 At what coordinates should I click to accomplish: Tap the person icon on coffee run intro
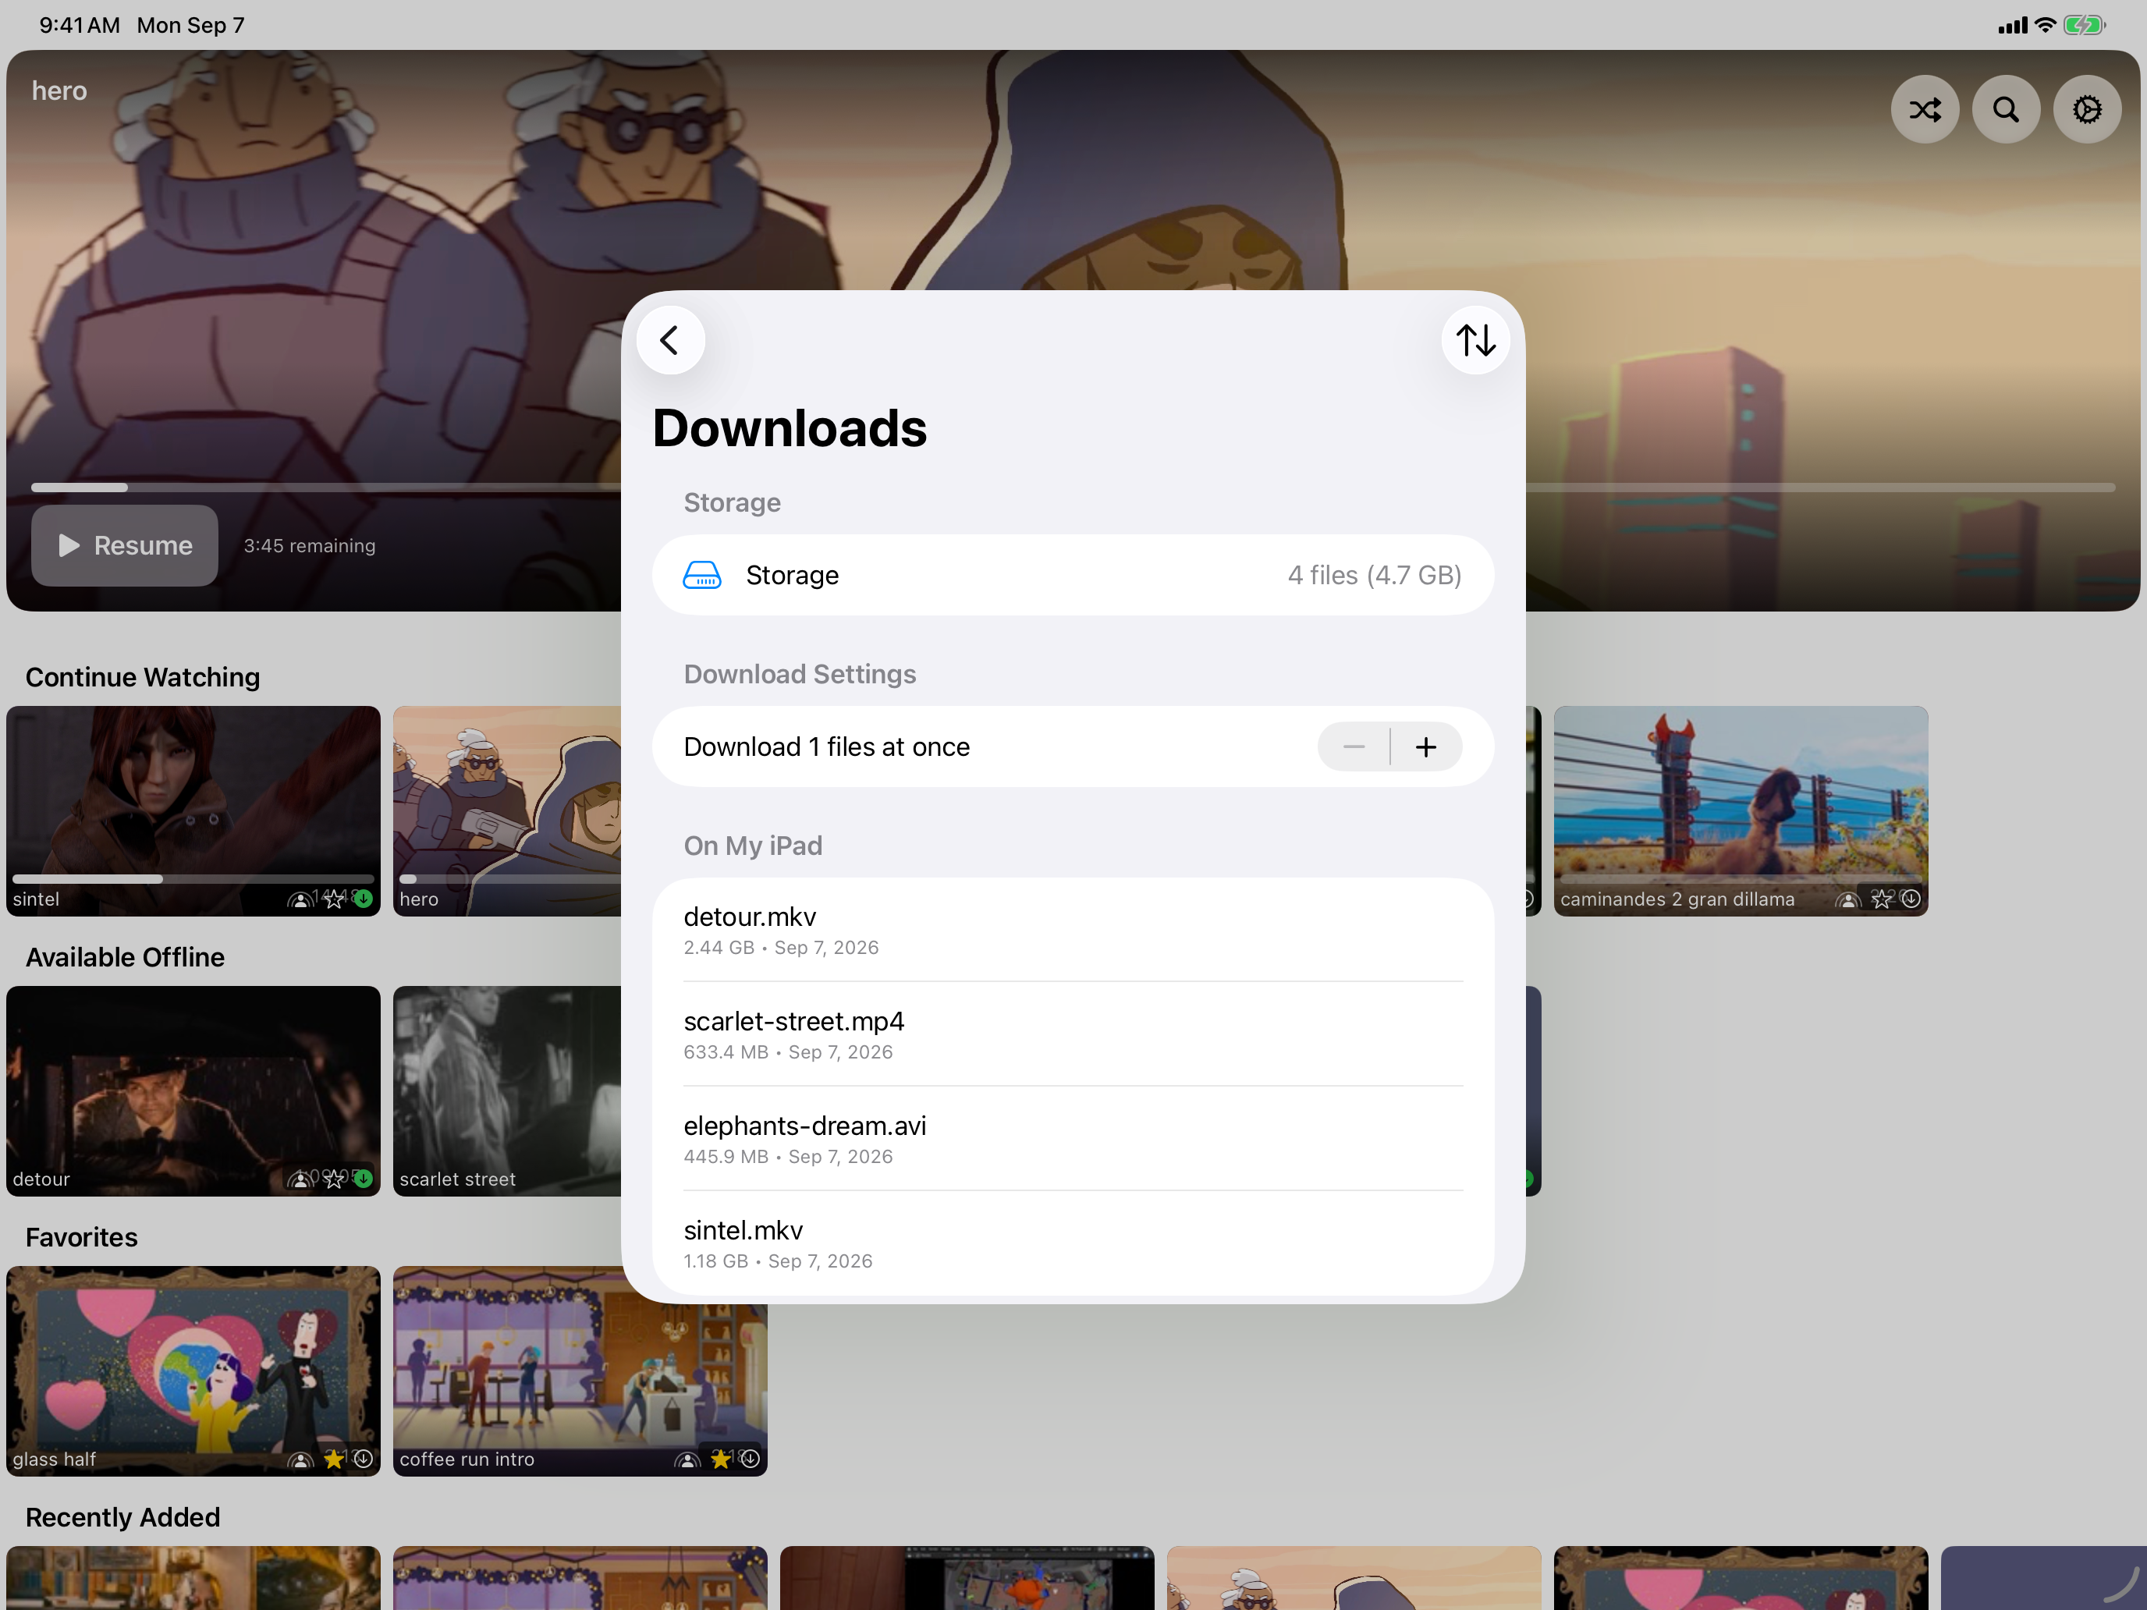(x=687, y=1460)
